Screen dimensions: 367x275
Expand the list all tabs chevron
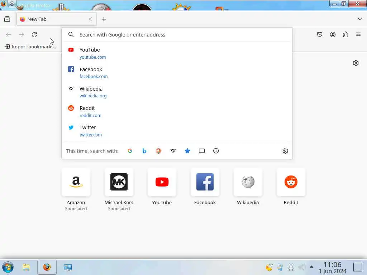pos(360,19)
